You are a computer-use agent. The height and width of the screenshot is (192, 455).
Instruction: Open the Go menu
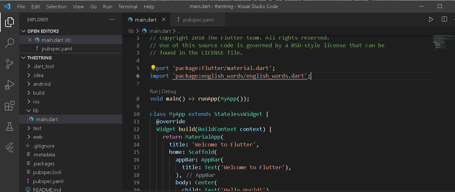94,6
